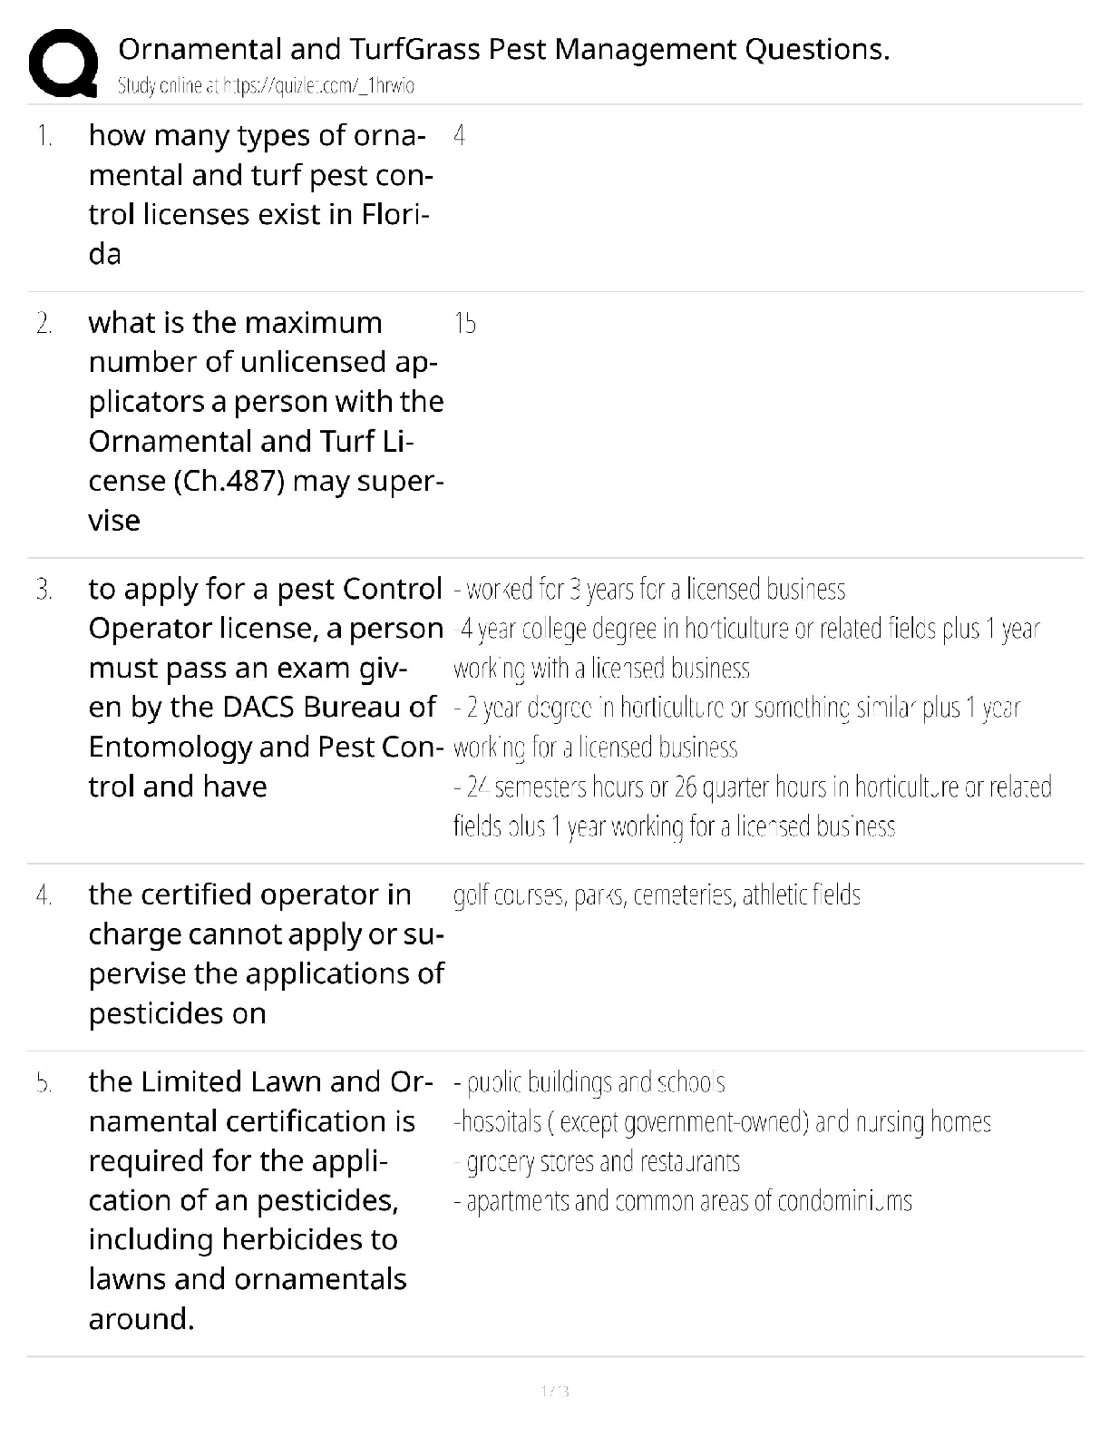The width and height of the screenshot is (1110, 1437).
Task: Click "apartments and common areas of condominiums"
Action: click(683, 1201)
